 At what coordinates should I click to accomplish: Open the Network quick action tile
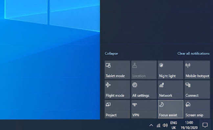coord(171,89)
